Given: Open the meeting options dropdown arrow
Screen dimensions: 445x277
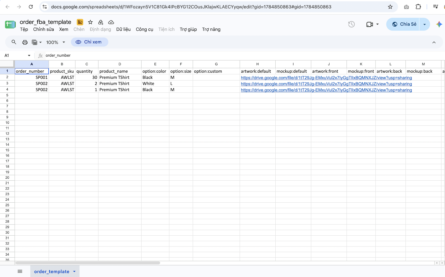Looking at the screenshot, I should 377,24.
